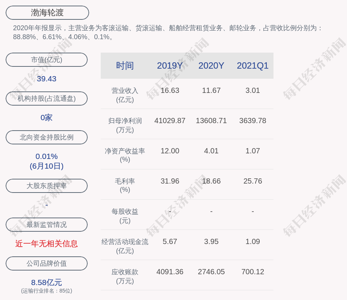Click the 营业收入(亿元) row label
The height and width of the screenshot is (300, 347).
pos(125,95)
